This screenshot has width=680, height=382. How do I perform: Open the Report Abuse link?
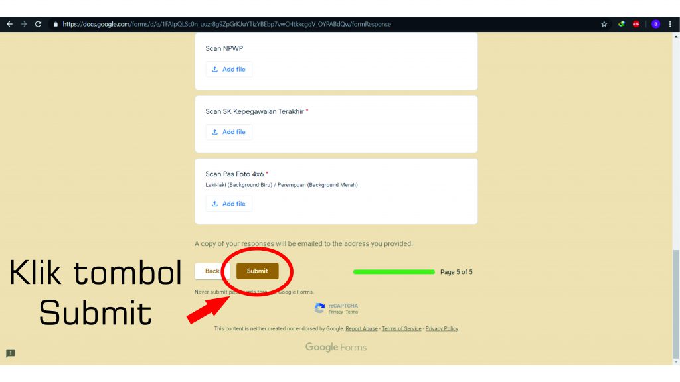tap(361, 328)
